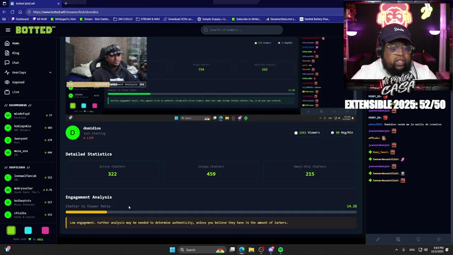Viewport: 453px width, 255px height.
Task: Show hidden system tray icons
Action: tap(396, 250)
